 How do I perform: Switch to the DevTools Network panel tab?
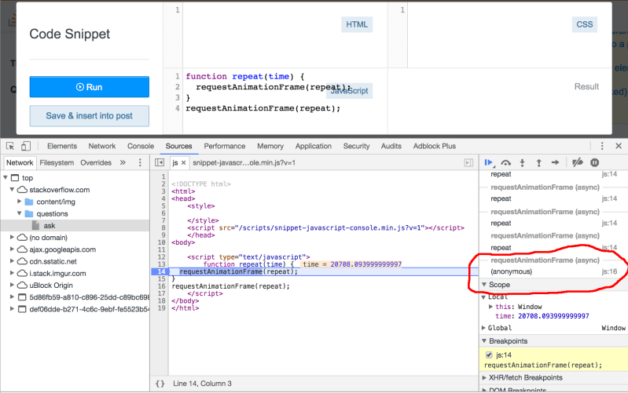(x=102, y=147)
